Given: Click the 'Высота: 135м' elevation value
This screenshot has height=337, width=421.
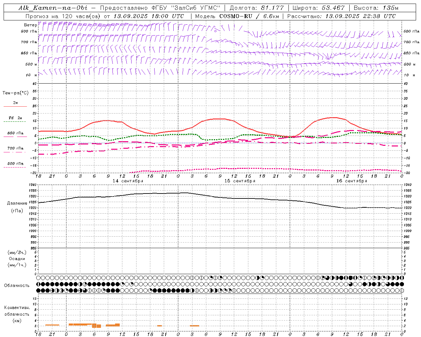Looking at the screenshot, I should point(376,8).
